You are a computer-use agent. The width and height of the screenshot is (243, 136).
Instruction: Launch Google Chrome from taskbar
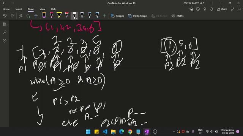point(130,131)
